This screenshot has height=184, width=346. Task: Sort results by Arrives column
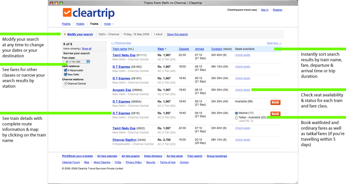pyautogui.click(x=200, y=49)
